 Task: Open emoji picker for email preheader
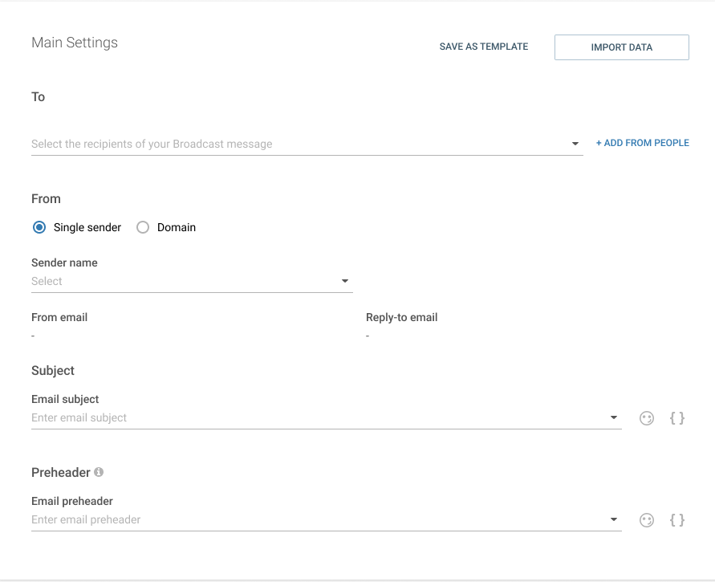(x=647, y=520)
